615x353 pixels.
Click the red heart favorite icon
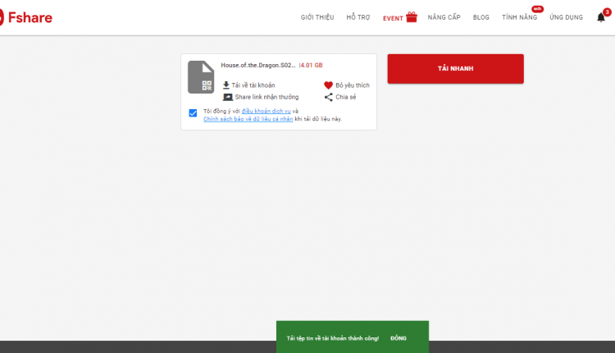point(328,85)
